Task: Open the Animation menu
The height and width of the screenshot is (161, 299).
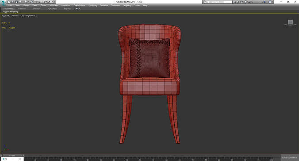Action: click(x=65, y=5)
